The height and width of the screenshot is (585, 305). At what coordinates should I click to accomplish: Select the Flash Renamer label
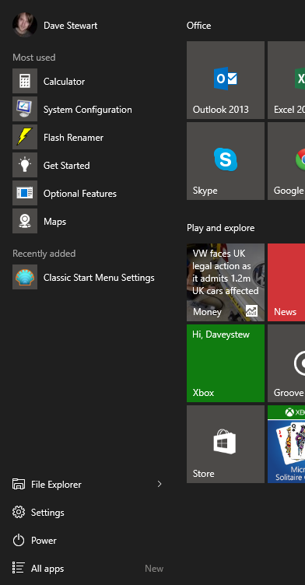73,138
